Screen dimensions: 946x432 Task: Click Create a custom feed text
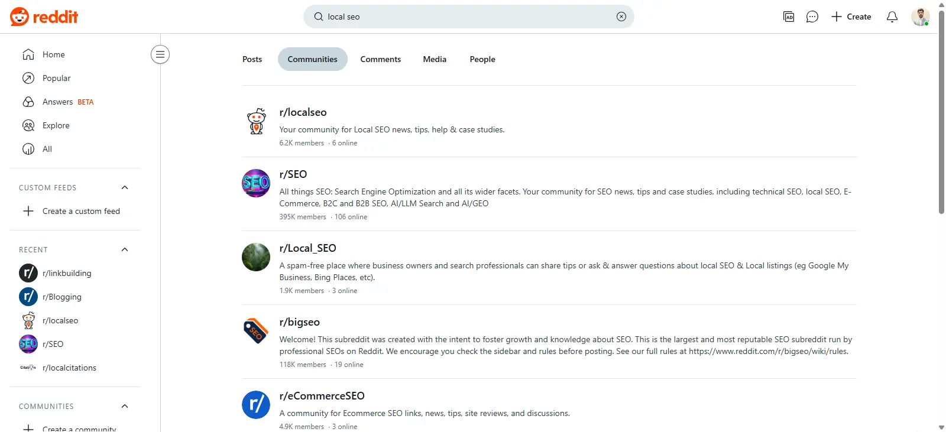coord(81,211)
